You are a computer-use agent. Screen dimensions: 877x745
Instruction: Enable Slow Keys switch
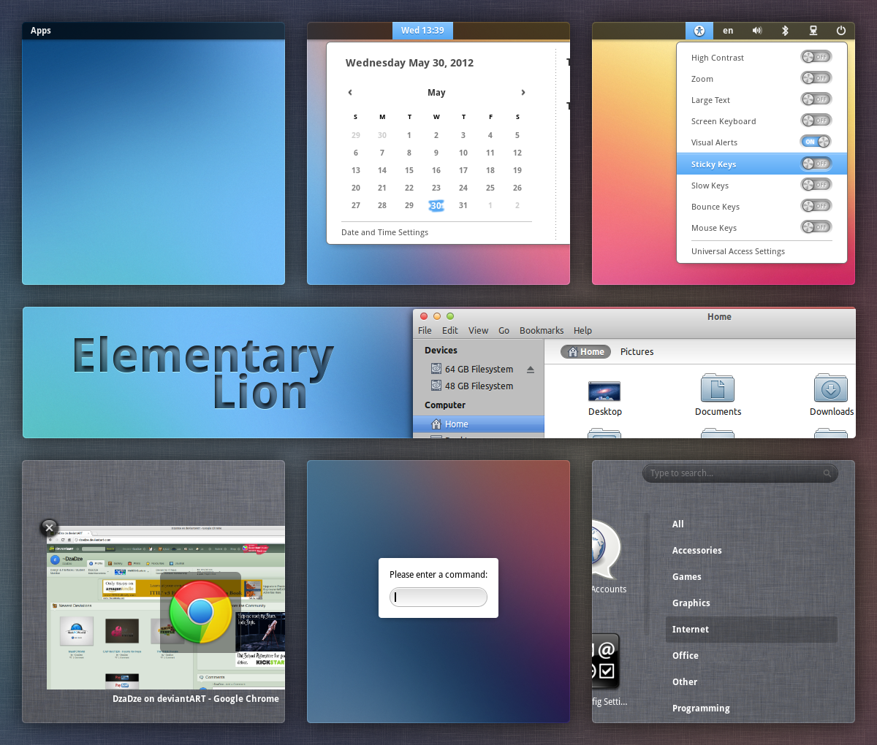tap(816, 185)
